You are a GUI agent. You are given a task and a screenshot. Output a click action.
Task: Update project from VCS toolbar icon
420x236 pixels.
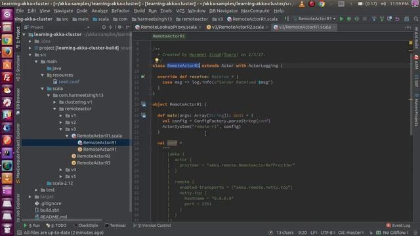click(374, 19)
